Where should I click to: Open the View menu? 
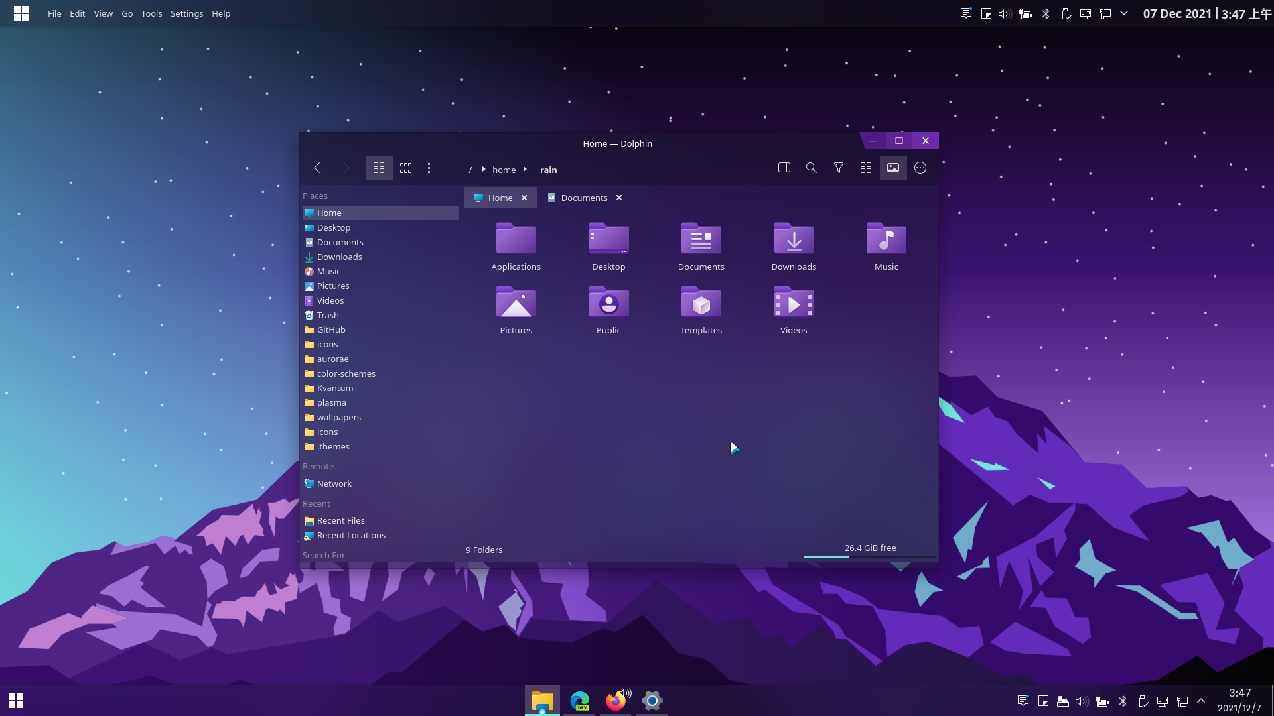click(x=103, y=13)
